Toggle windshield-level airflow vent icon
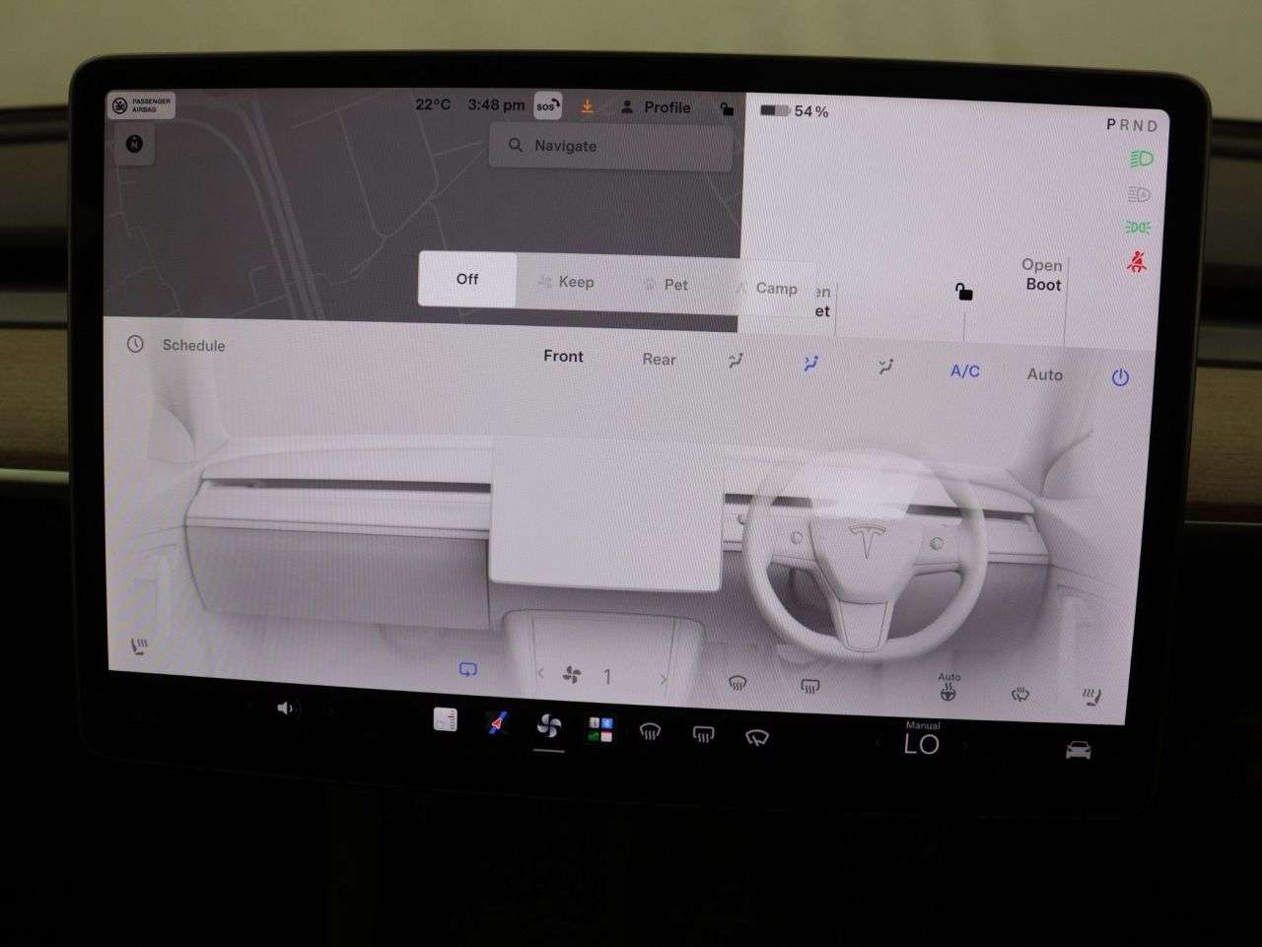 click(x=736, y=362)
